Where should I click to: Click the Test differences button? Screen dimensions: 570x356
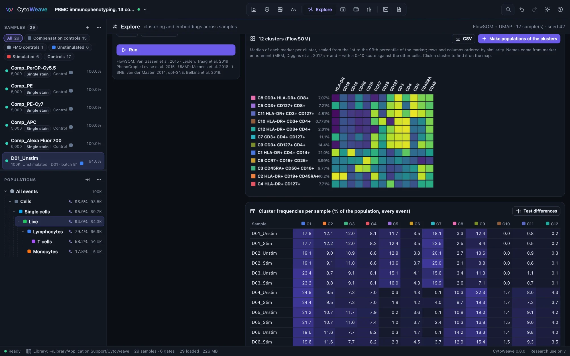click(536, 211)
